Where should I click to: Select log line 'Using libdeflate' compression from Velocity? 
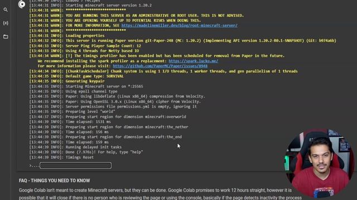pos(117,96)
